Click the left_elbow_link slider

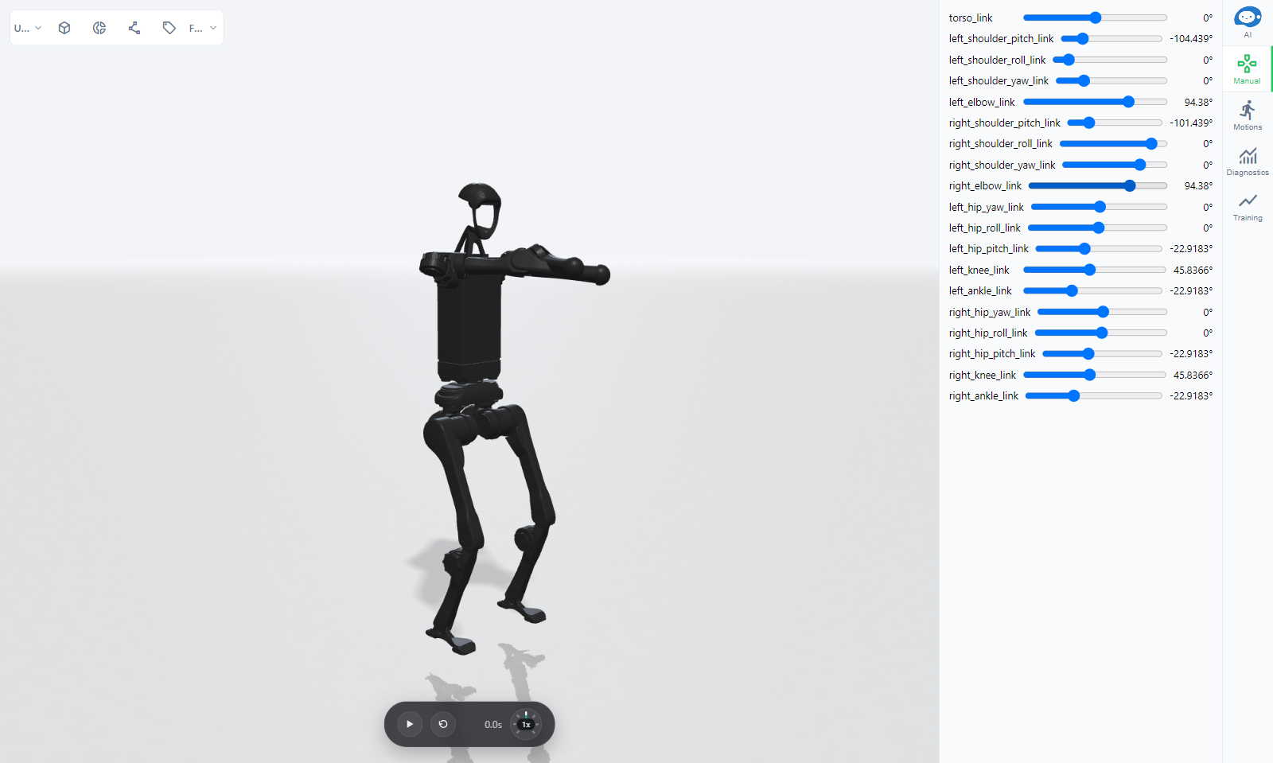[x=1095, y=102]
